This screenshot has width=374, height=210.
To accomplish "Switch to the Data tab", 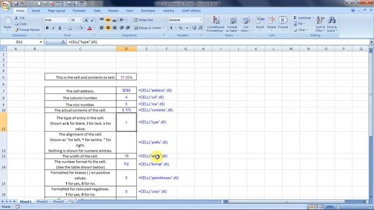I will click(97, 10).
